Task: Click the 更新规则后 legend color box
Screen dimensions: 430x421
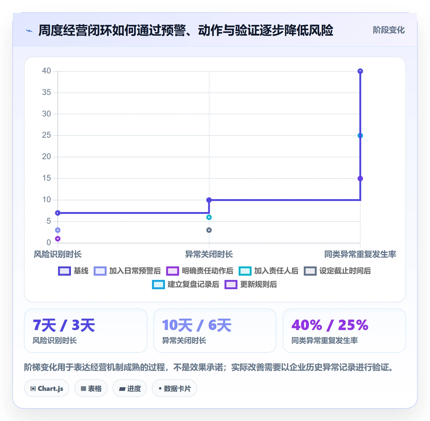Action: (x=231, y=285)
